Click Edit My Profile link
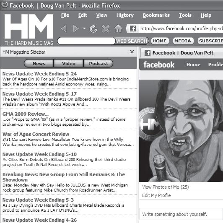Image resolution: width=223 pixels, height=223 pixels. click(156, 195)
